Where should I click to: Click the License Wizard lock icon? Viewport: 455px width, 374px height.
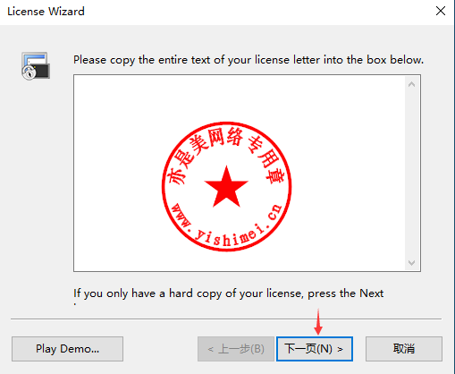coord(36,65)
